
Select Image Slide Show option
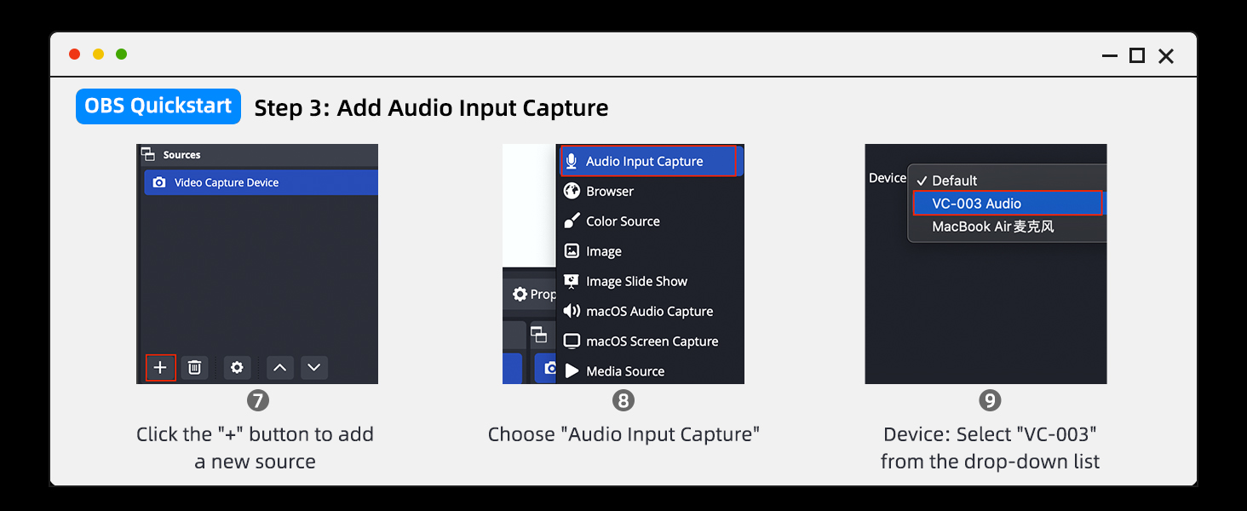click(635, 281)
